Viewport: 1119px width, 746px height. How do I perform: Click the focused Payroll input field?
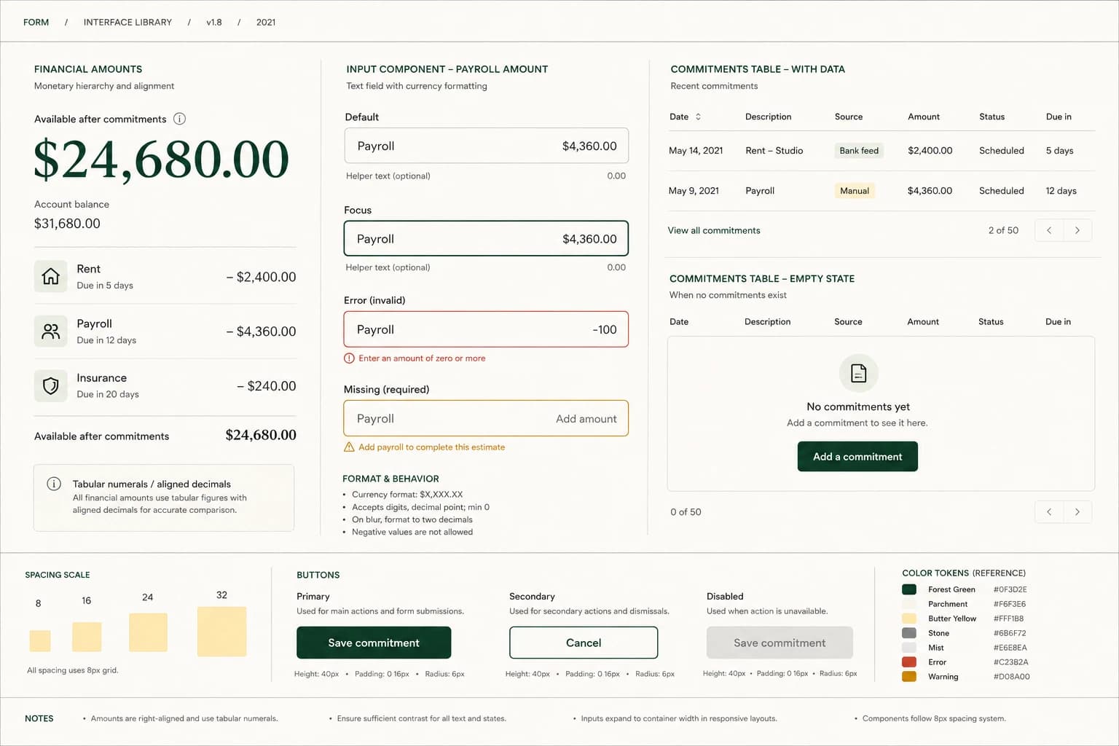tap(486, 238)
